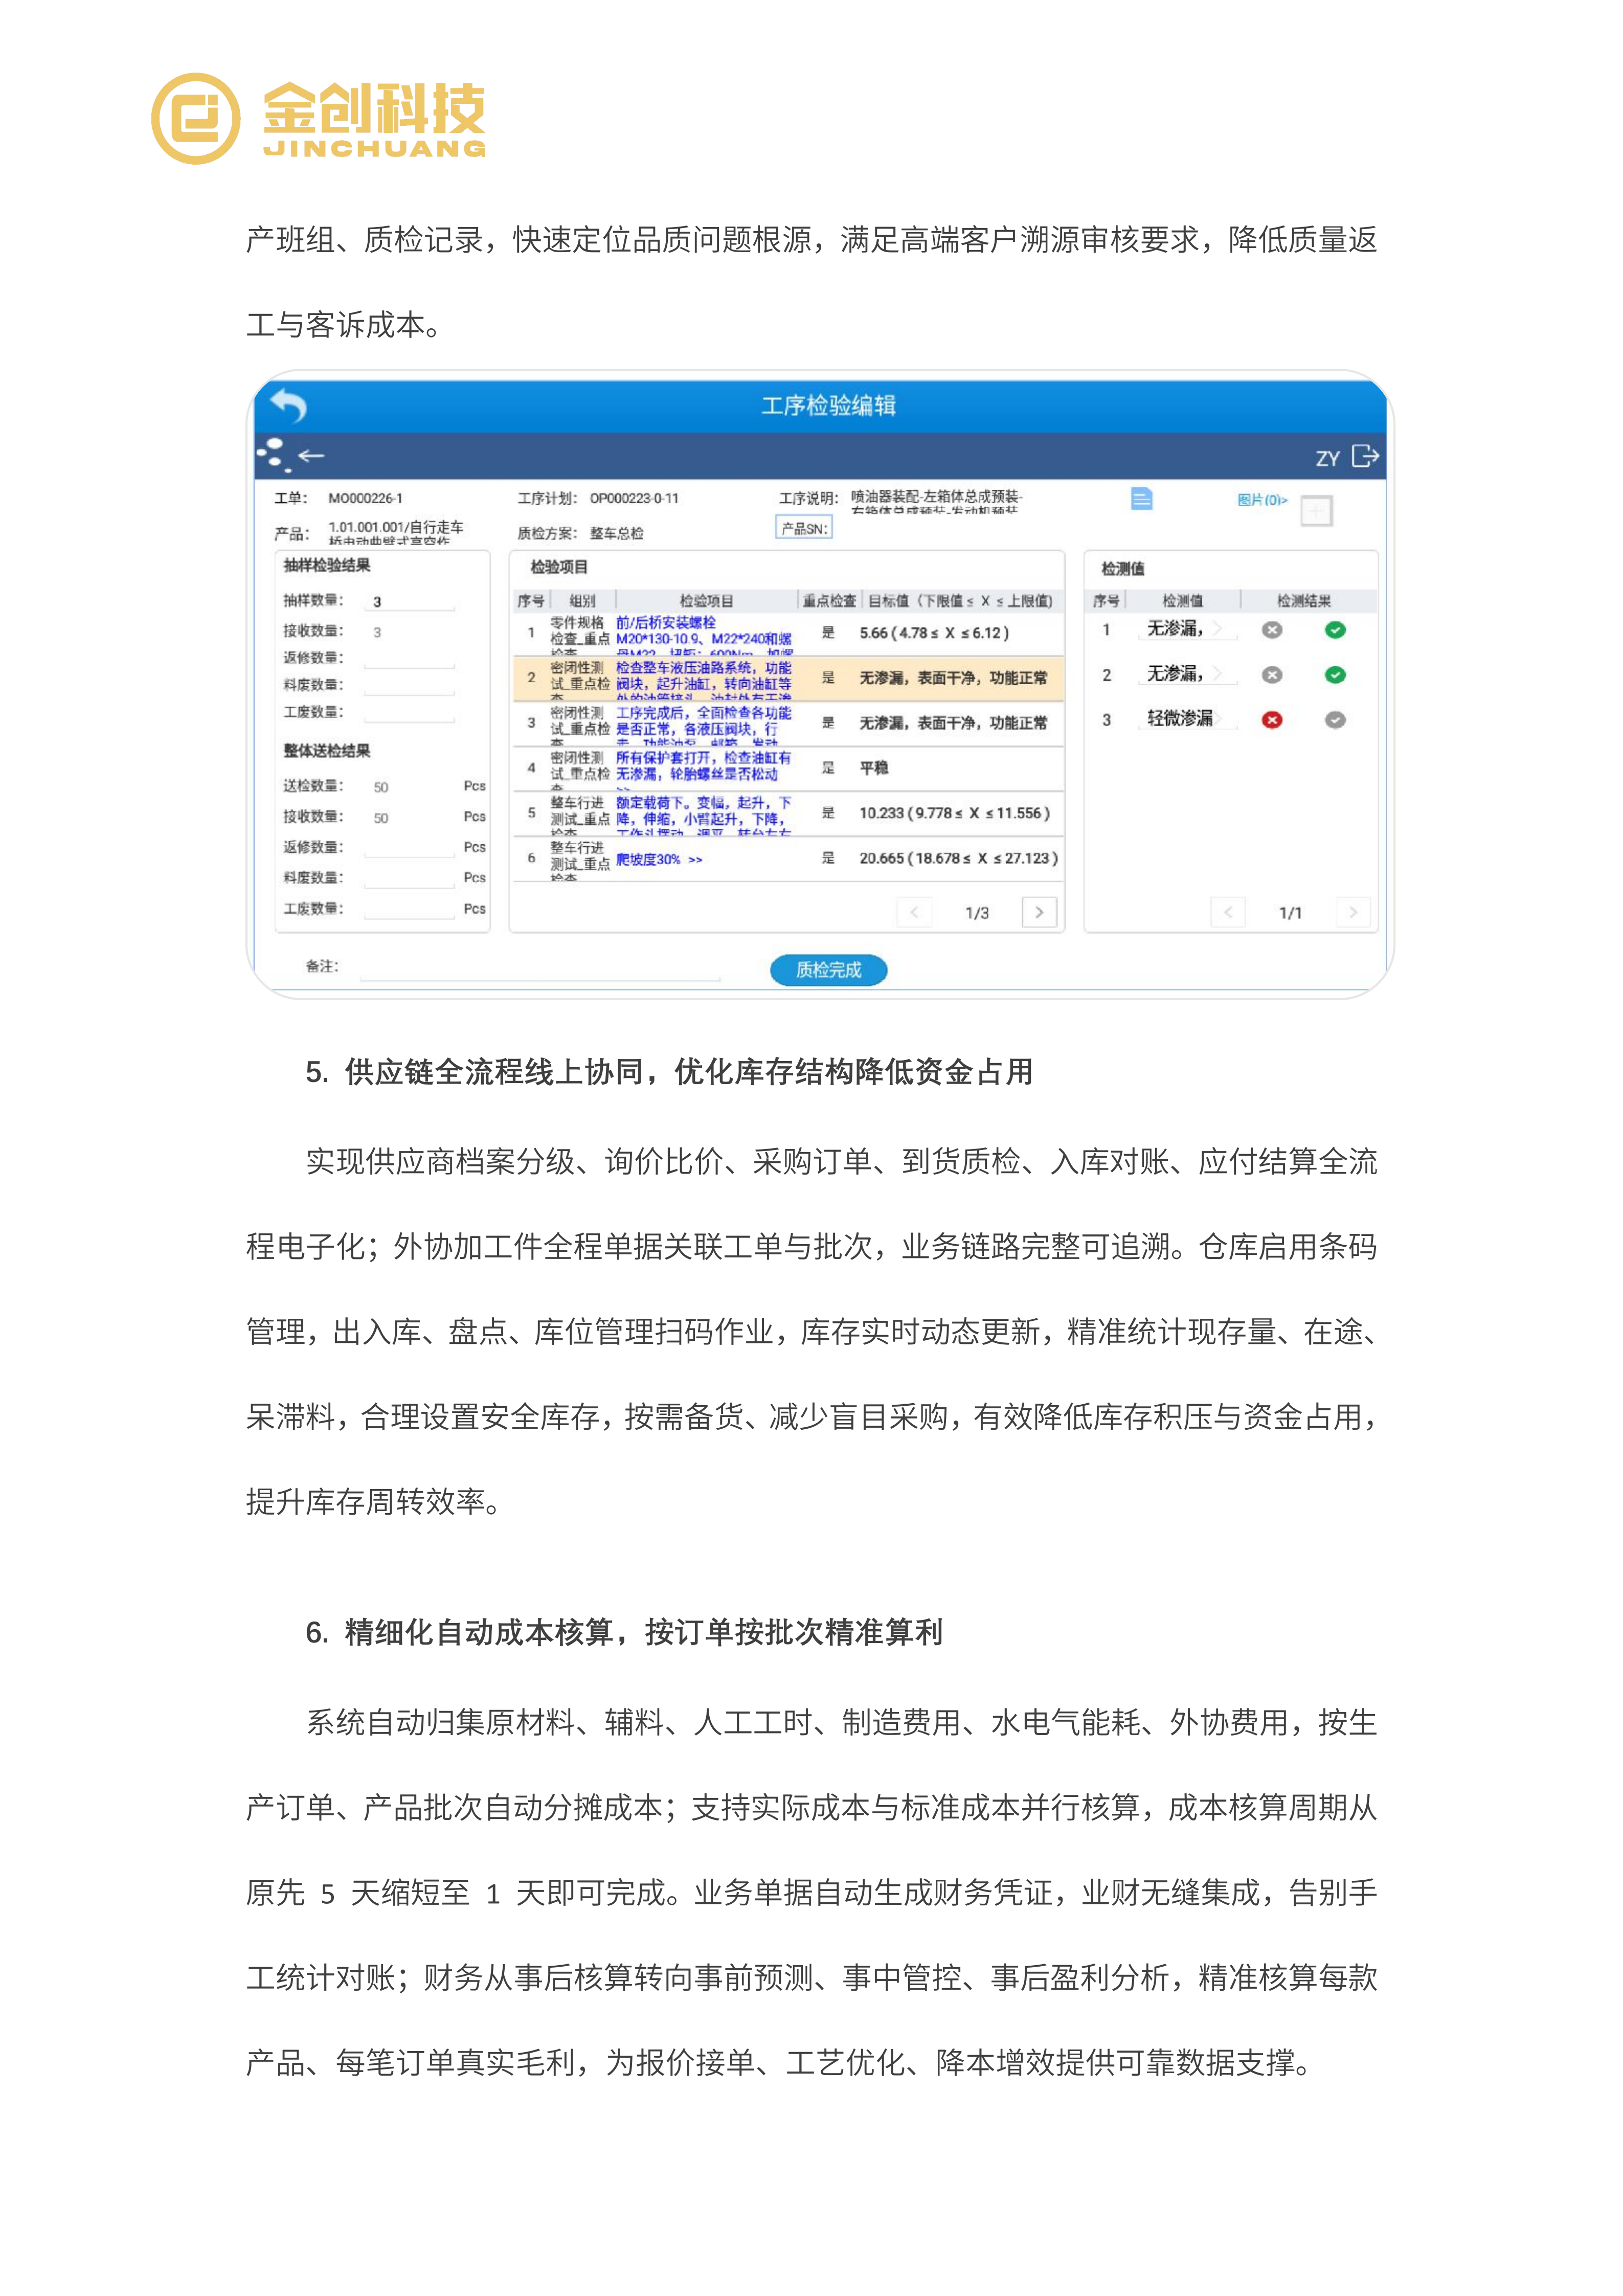Click the 质检完成 button
This screenshot has width=1623, height=2296.
[828, 969]
